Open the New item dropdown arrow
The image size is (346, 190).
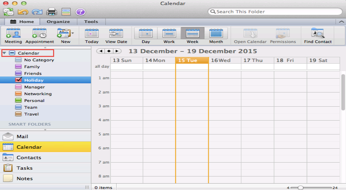click(x=73, y=34)
